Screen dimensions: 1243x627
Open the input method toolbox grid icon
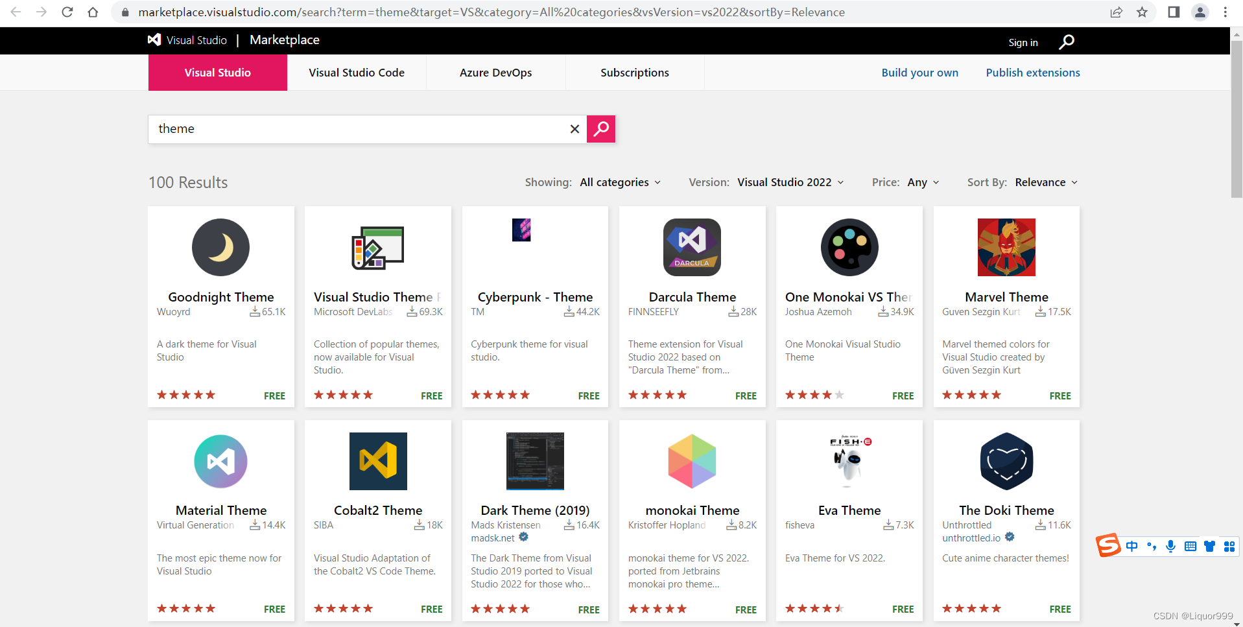coord(1229,547)
